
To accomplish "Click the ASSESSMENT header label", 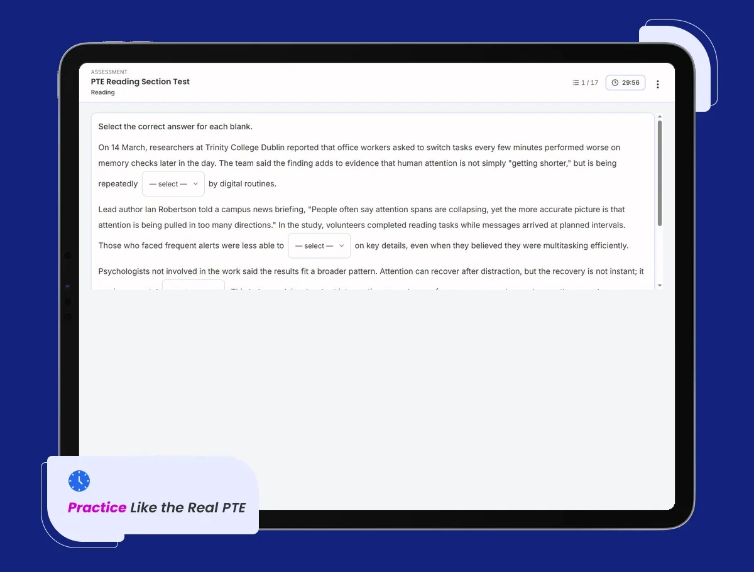I will [109, 72].
